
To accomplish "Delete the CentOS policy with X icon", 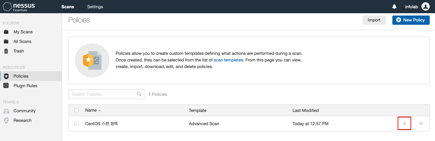I will tap(421, 123).
